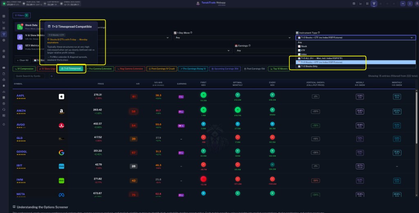The height and width of the screenshot is (213, 419).
Task: Toggle the Top 10 Movers preset chip
Action: tap(279, 69)
